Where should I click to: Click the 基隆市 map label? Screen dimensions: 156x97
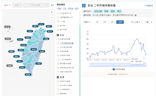click(49, 27)
